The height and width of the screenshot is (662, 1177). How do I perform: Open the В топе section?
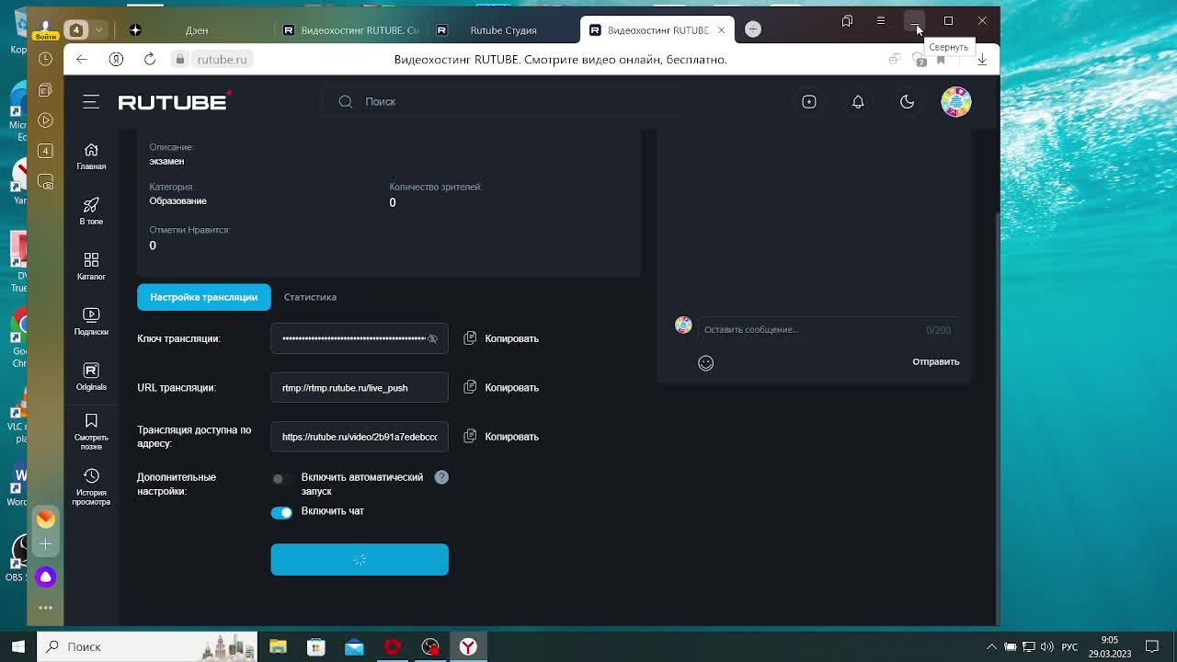tap(91, 211)
